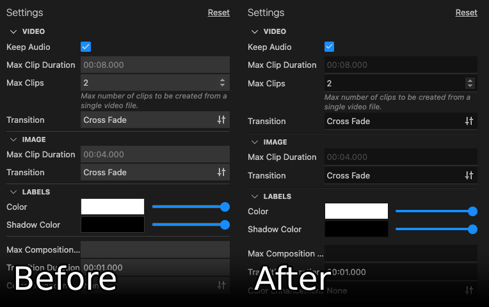The height and width of the screenshot is (307, 489).
Task: Click image Max Clip Duration 00:04.000 field, Before panel
Action: (x=156, y=154)
